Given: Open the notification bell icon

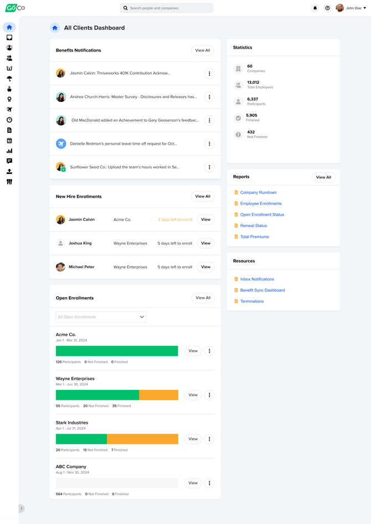Looking at the screenshot, I should click(315, 8).
